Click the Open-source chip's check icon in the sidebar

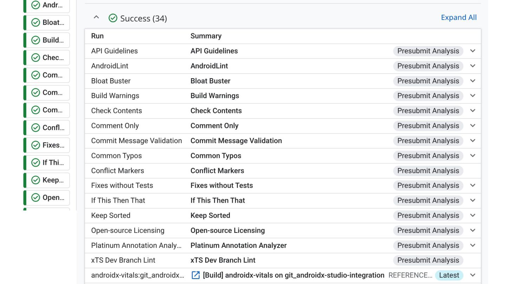coord(35,198)
